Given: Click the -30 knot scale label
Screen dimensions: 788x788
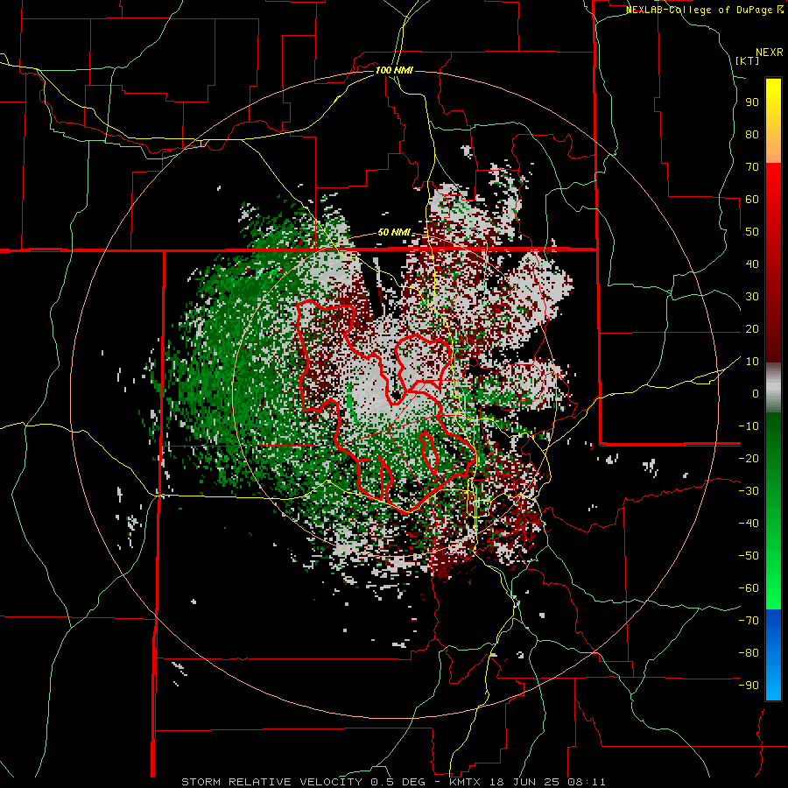Looking at the screenshot, I should 749,491.
